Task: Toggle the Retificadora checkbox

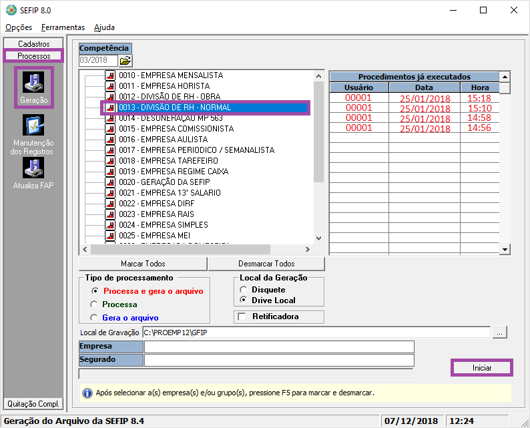Action: click(242, 316)
